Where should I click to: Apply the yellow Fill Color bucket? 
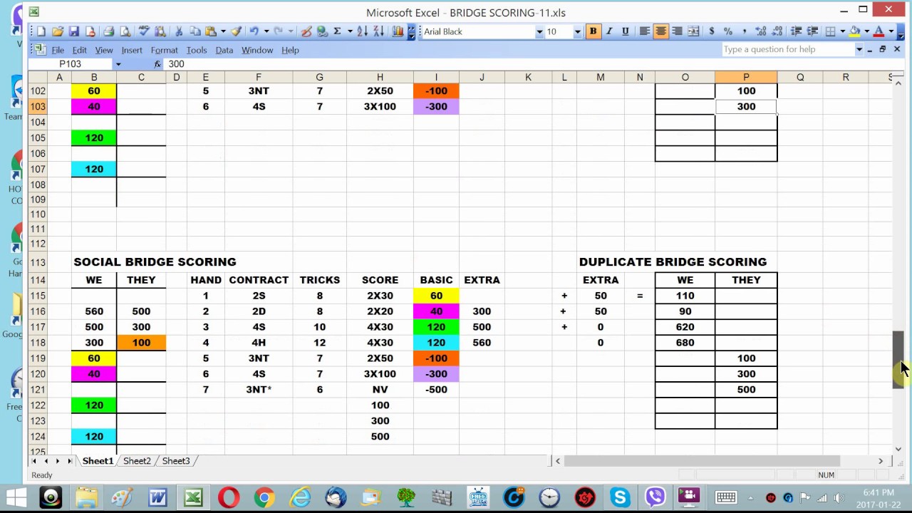pos(854,31)
